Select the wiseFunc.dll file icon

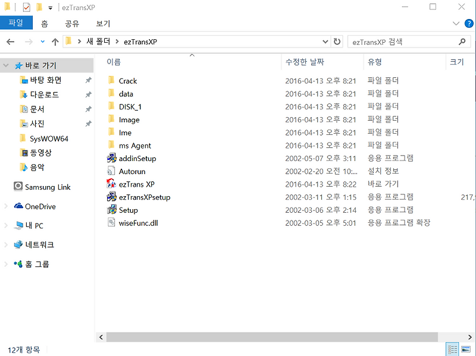tap(111, 223)
